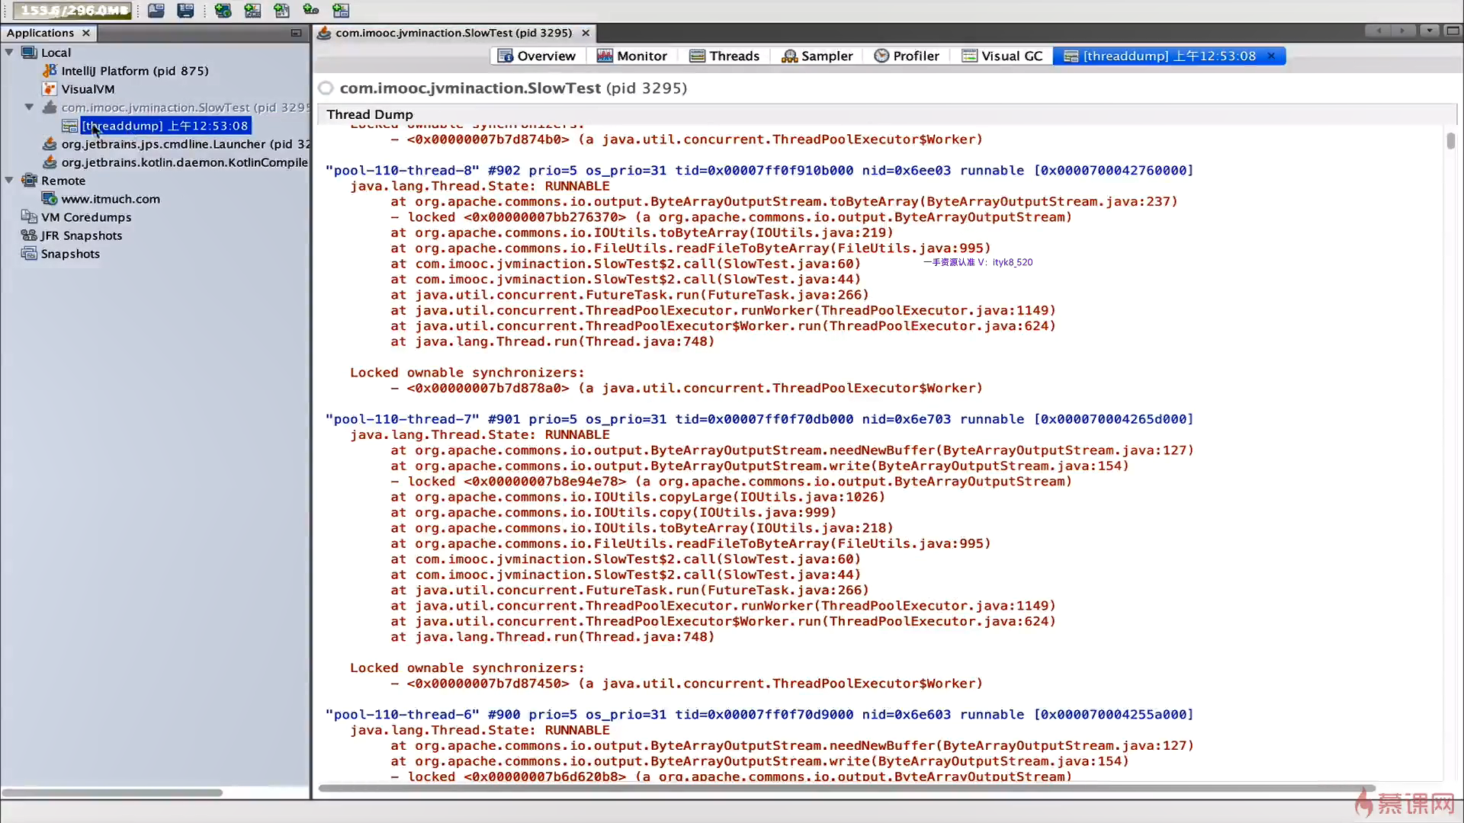The width and height of the screenshot is (1464, 823).
Task: Open the www.itmuch.com remote host
Action: [x=110, y=199]
